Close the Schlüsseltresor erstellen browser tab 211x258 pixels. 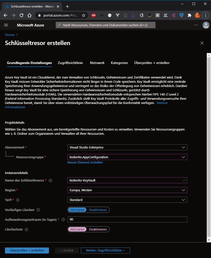(58, 6)
